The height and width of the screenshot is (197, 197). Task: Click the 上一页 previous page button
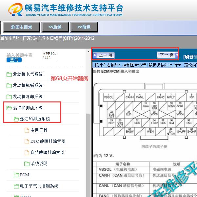point(104,55)
